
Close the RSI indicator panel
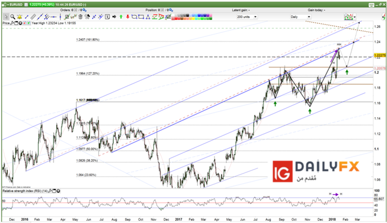point(58,191)
